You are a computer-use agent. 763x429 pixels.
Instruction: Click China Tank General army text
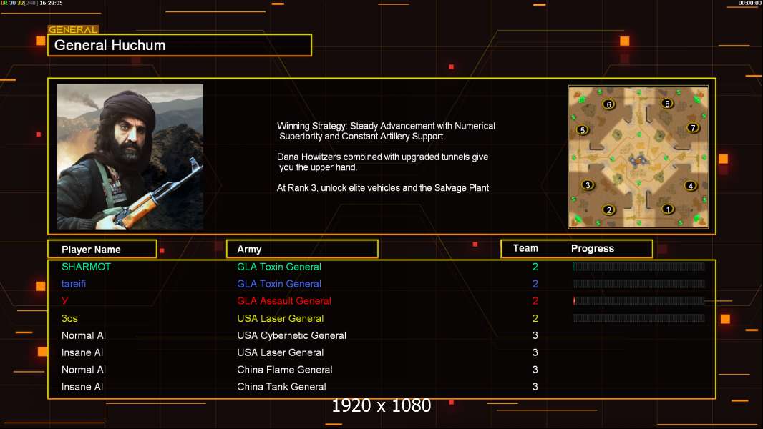coord(281,387)
